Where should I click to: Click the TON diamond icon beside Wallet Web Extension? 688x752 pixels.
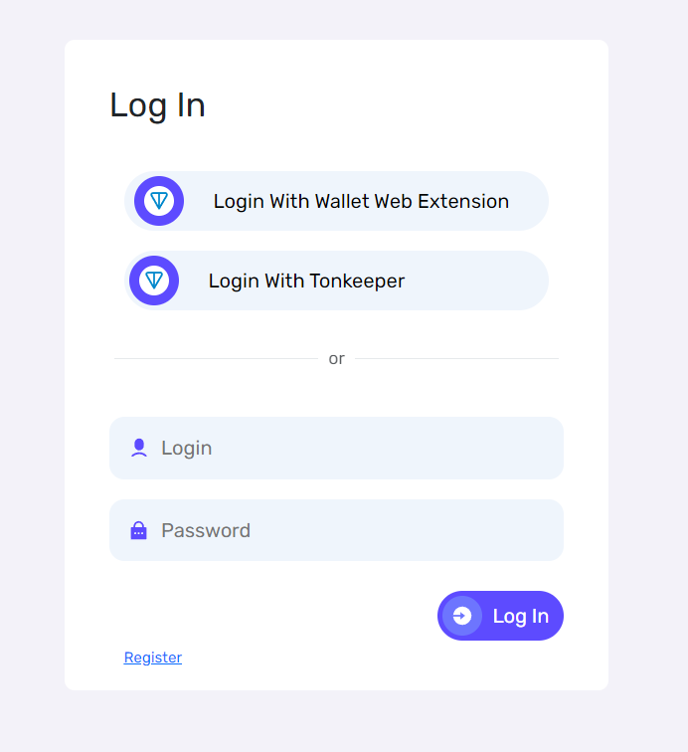tap(159, 201)
